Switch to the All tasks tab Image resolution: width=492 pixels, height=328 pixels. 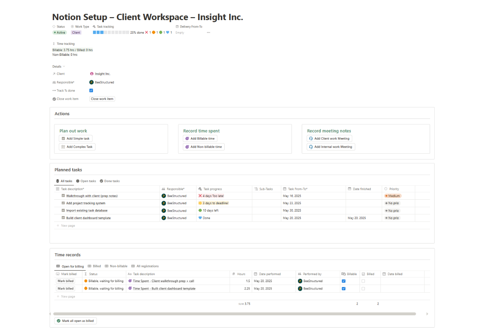coord(64,181)
